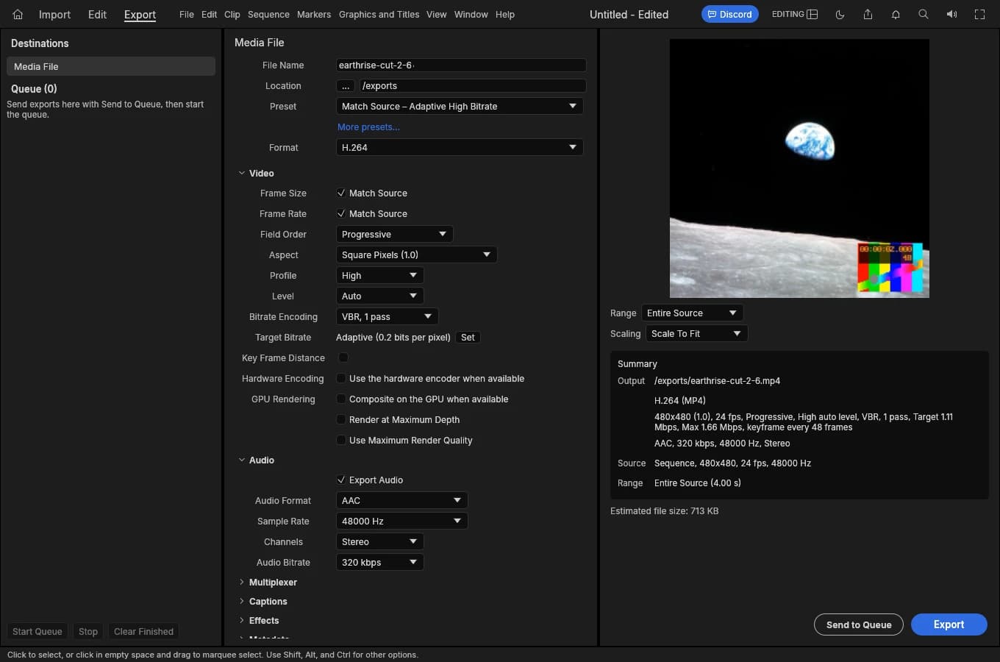Open the Sequence menu
This screenshot has height=662, width=1000.
(x=268, y=14)
